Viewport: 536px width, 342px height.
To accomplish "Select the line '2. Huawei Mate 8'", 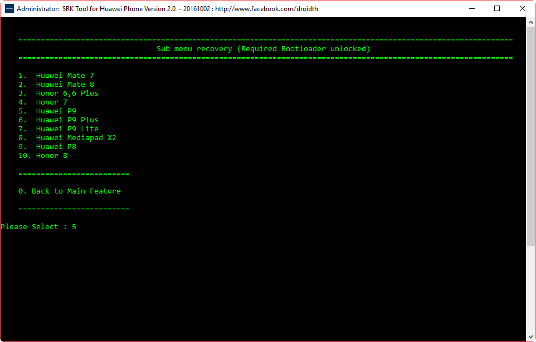I will (56, 85).
